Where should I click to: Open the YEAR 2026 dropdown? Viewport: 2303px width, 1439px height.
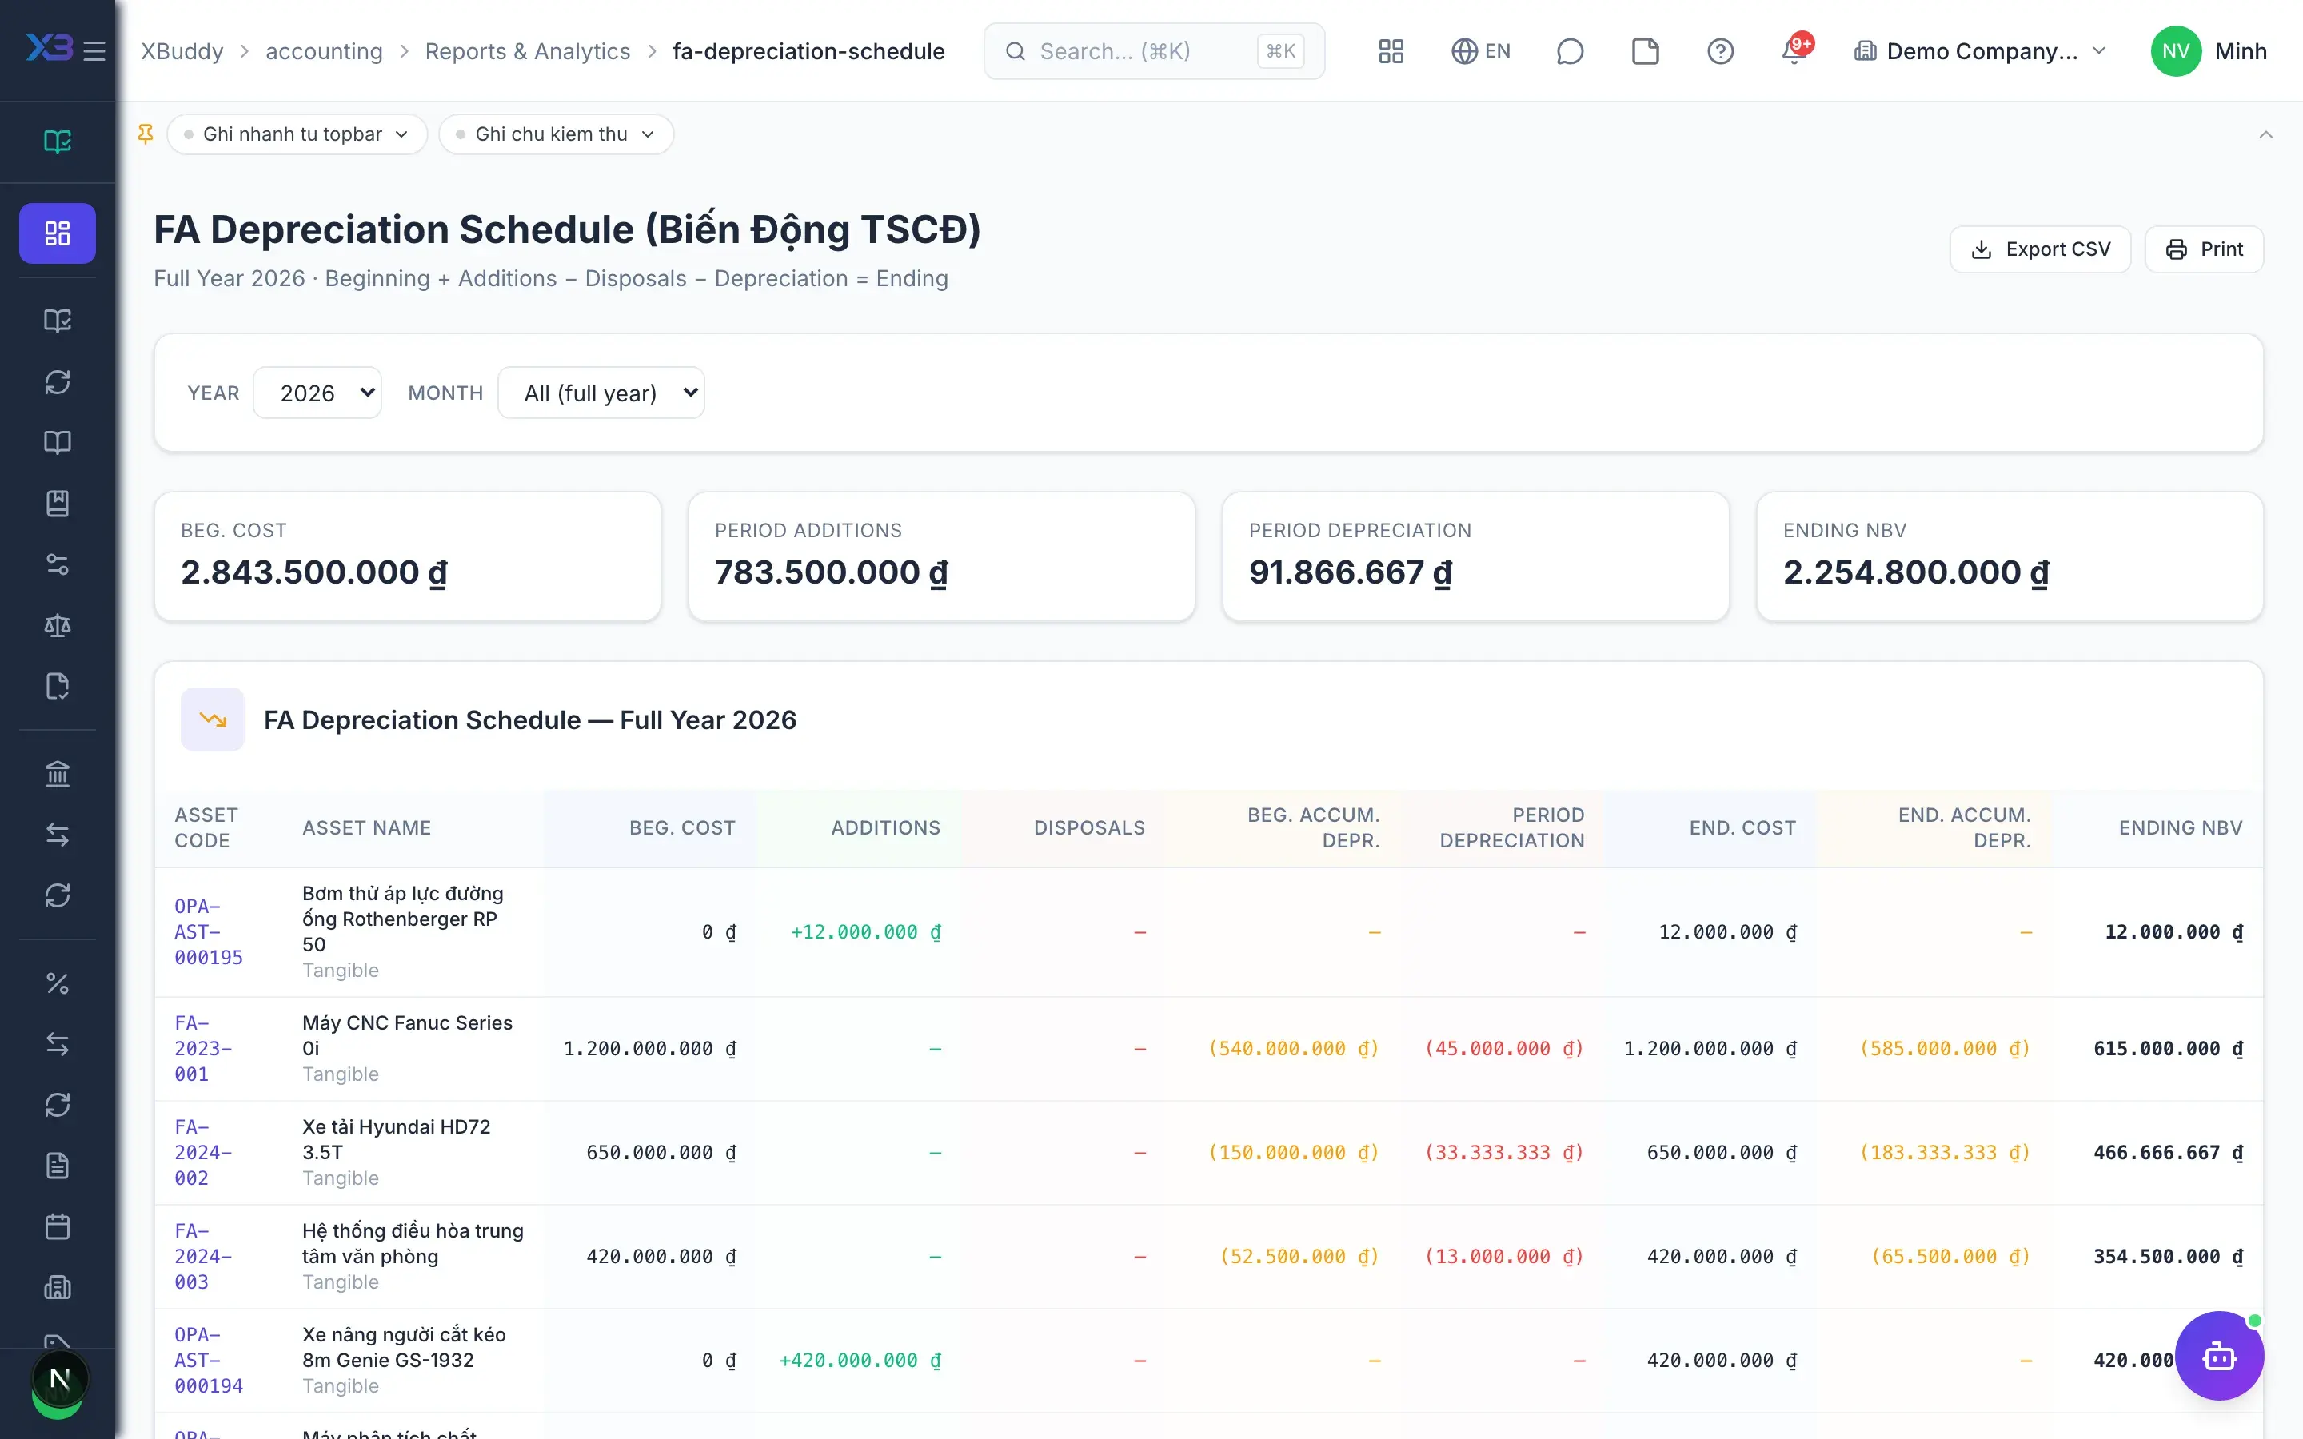[x=317, y=392]
